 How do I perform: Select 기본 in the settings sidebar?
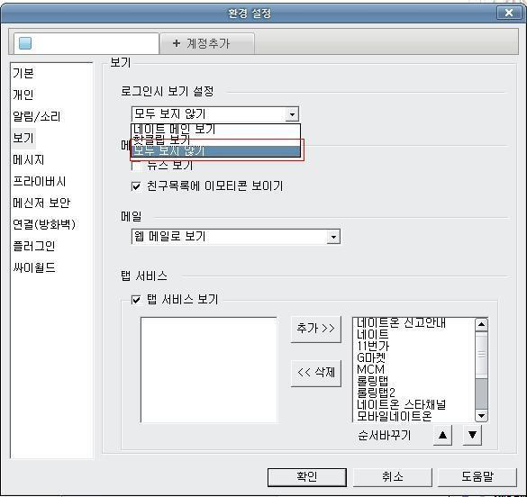pos(23,73)
